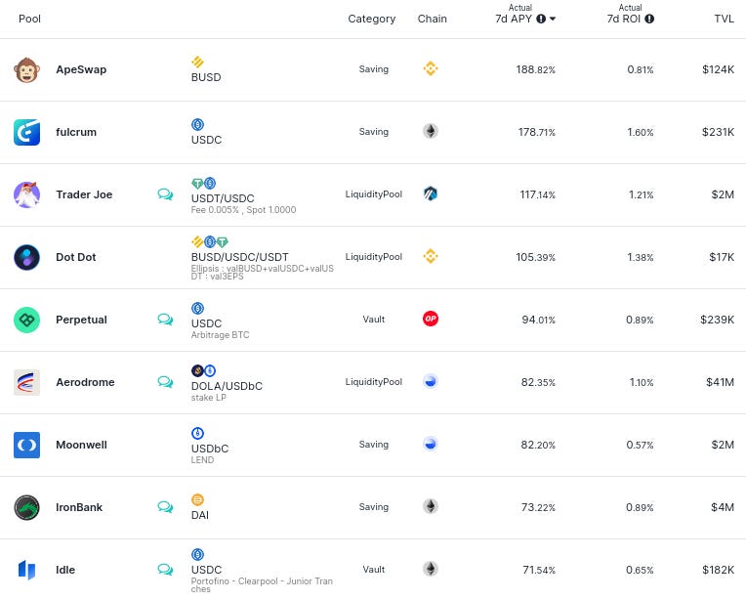Select the DOLA/USDbC pair text
746x600 pixels.
[x=227, y=386]
